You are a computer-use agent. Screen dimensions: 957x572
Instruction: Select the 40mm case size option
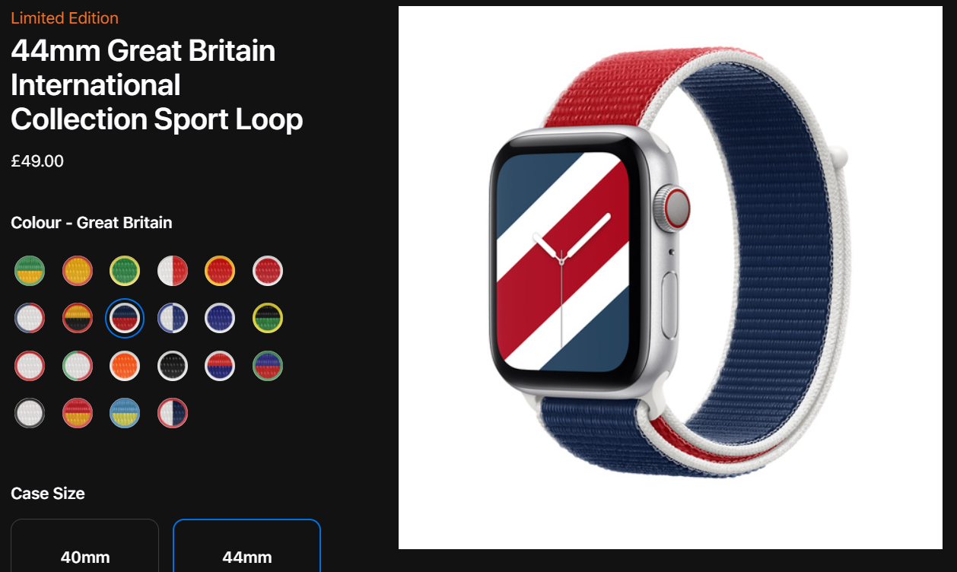coord(85,546)
